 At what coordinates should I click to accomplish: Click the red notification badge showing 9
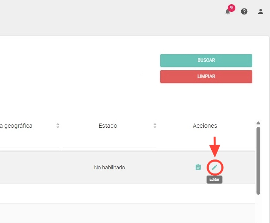[x=231, y=8]
